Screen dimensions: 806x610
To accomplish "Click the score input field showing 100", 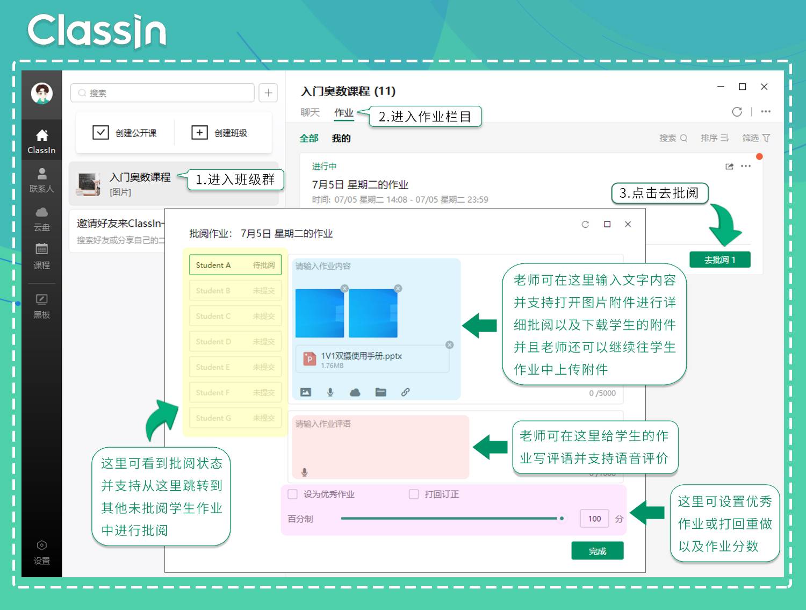I will click(594, 519).
